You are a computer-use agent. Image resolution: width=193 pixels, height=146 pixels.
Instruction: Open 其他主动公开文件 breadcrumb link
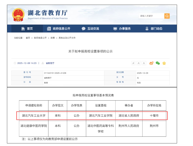click(x=67, y=38)
